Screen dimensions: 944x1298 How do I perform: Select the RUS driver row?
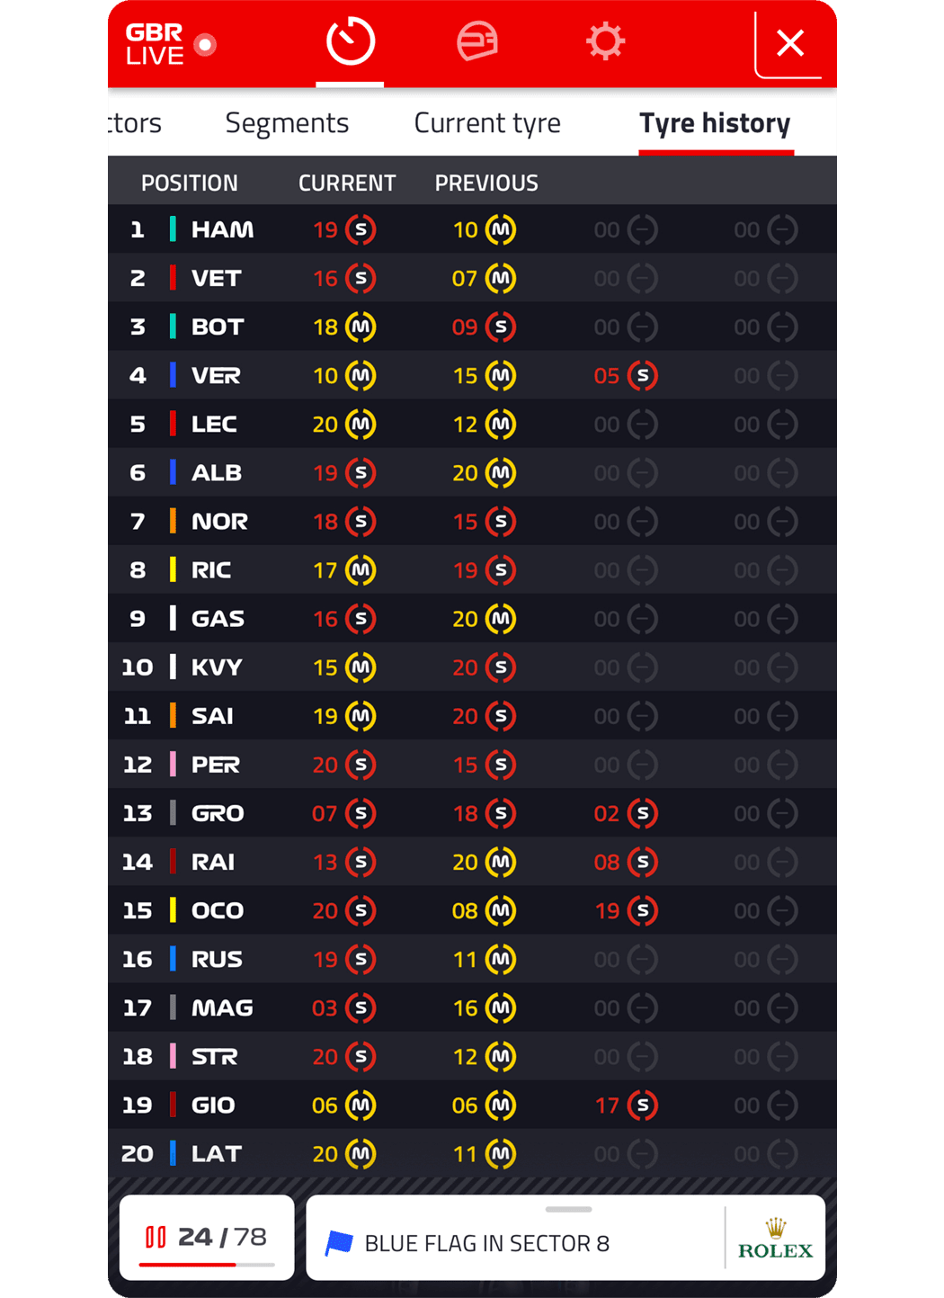coord(472,959)
